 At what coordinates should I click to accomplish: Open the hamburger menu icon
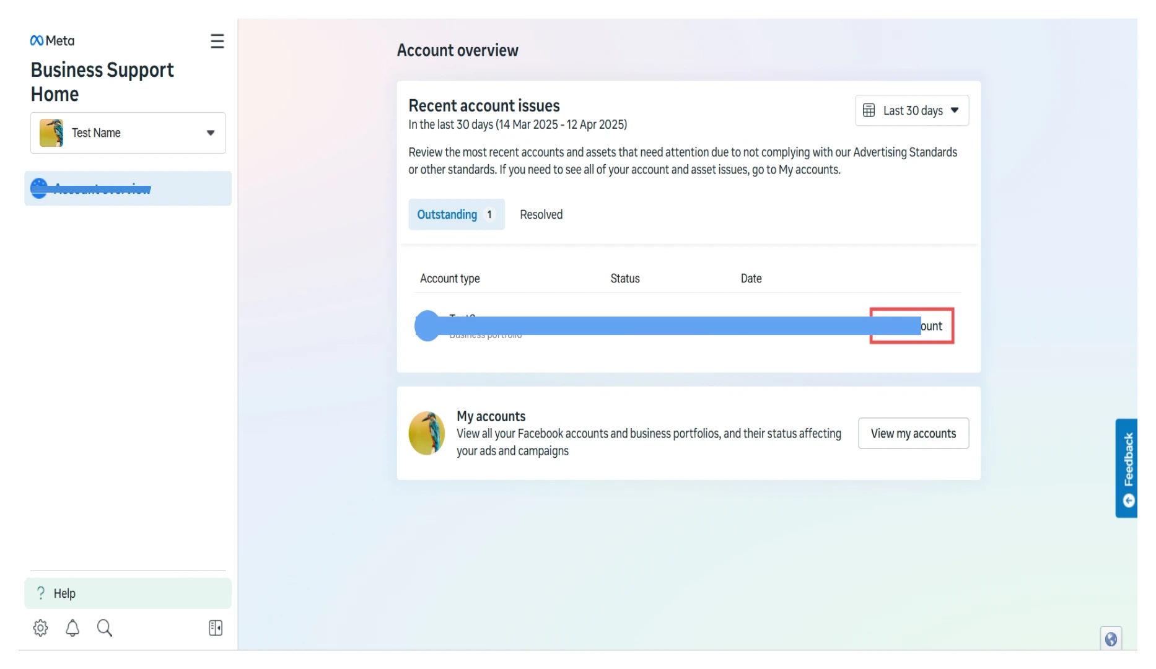click(217, 42)
